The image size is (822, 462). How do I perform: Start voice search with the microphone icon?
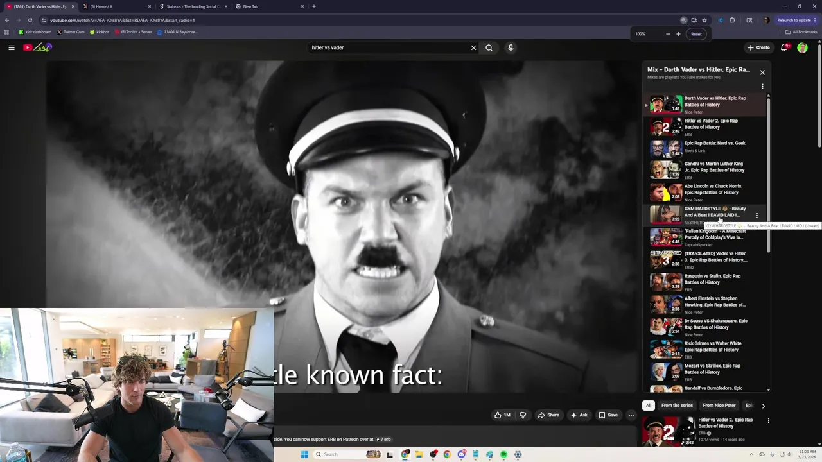click(511, 47)
